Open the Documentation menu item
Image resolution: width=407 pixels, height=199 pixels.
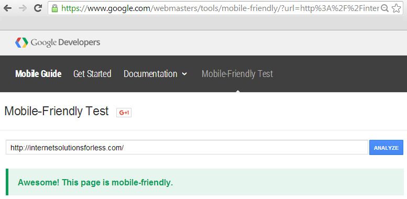[150, 74]
